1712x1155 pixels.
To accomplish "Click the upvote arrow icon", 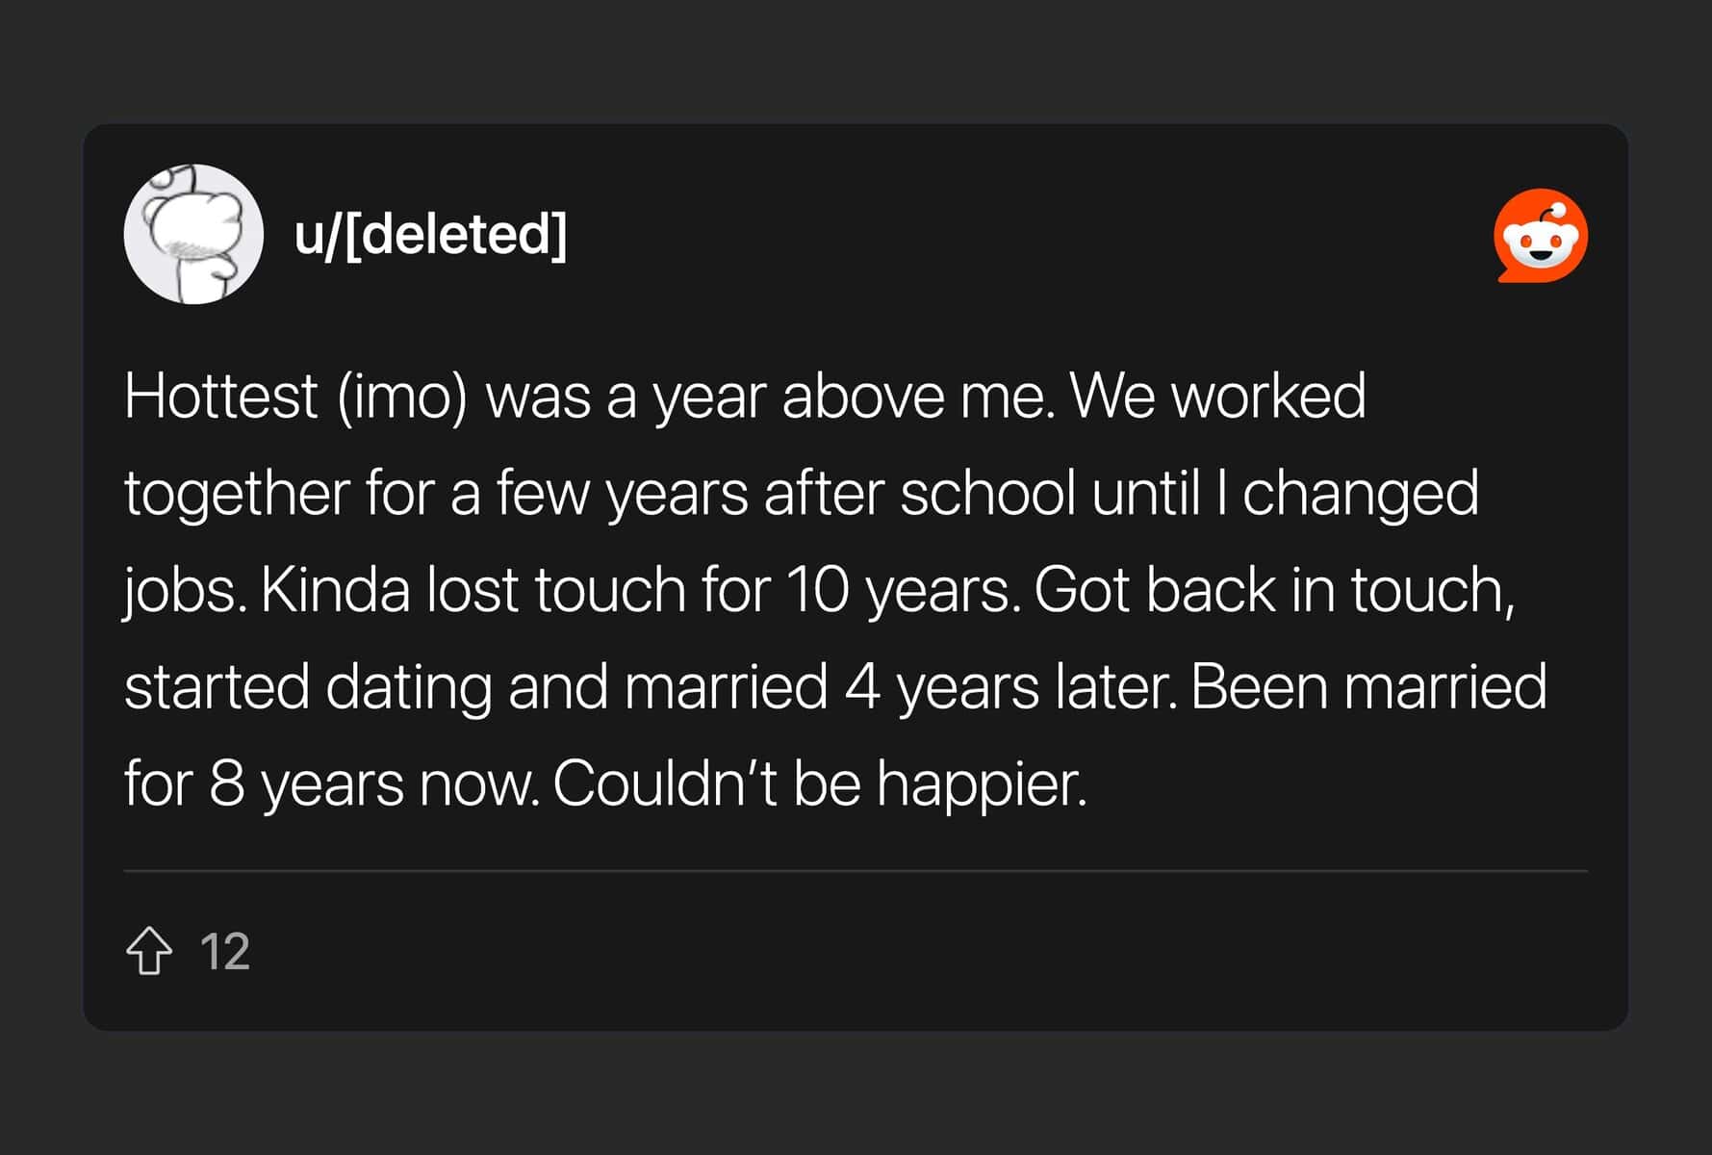I will (x=149, y=951).
